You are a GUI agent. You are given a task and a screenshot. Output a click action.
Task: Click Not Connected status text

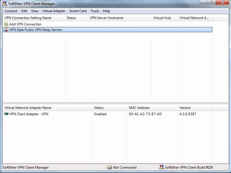(125, 168)
